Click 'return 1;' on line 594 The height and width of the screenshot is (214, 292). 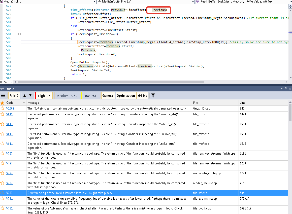(78, 74)
